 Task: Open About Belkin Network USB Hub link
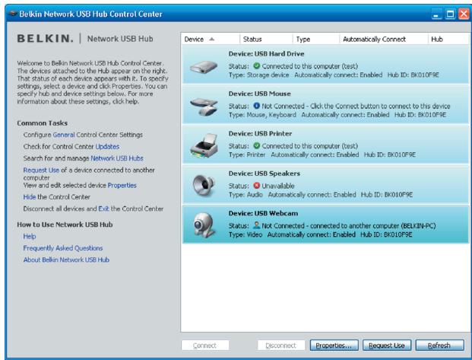(66, 260)
